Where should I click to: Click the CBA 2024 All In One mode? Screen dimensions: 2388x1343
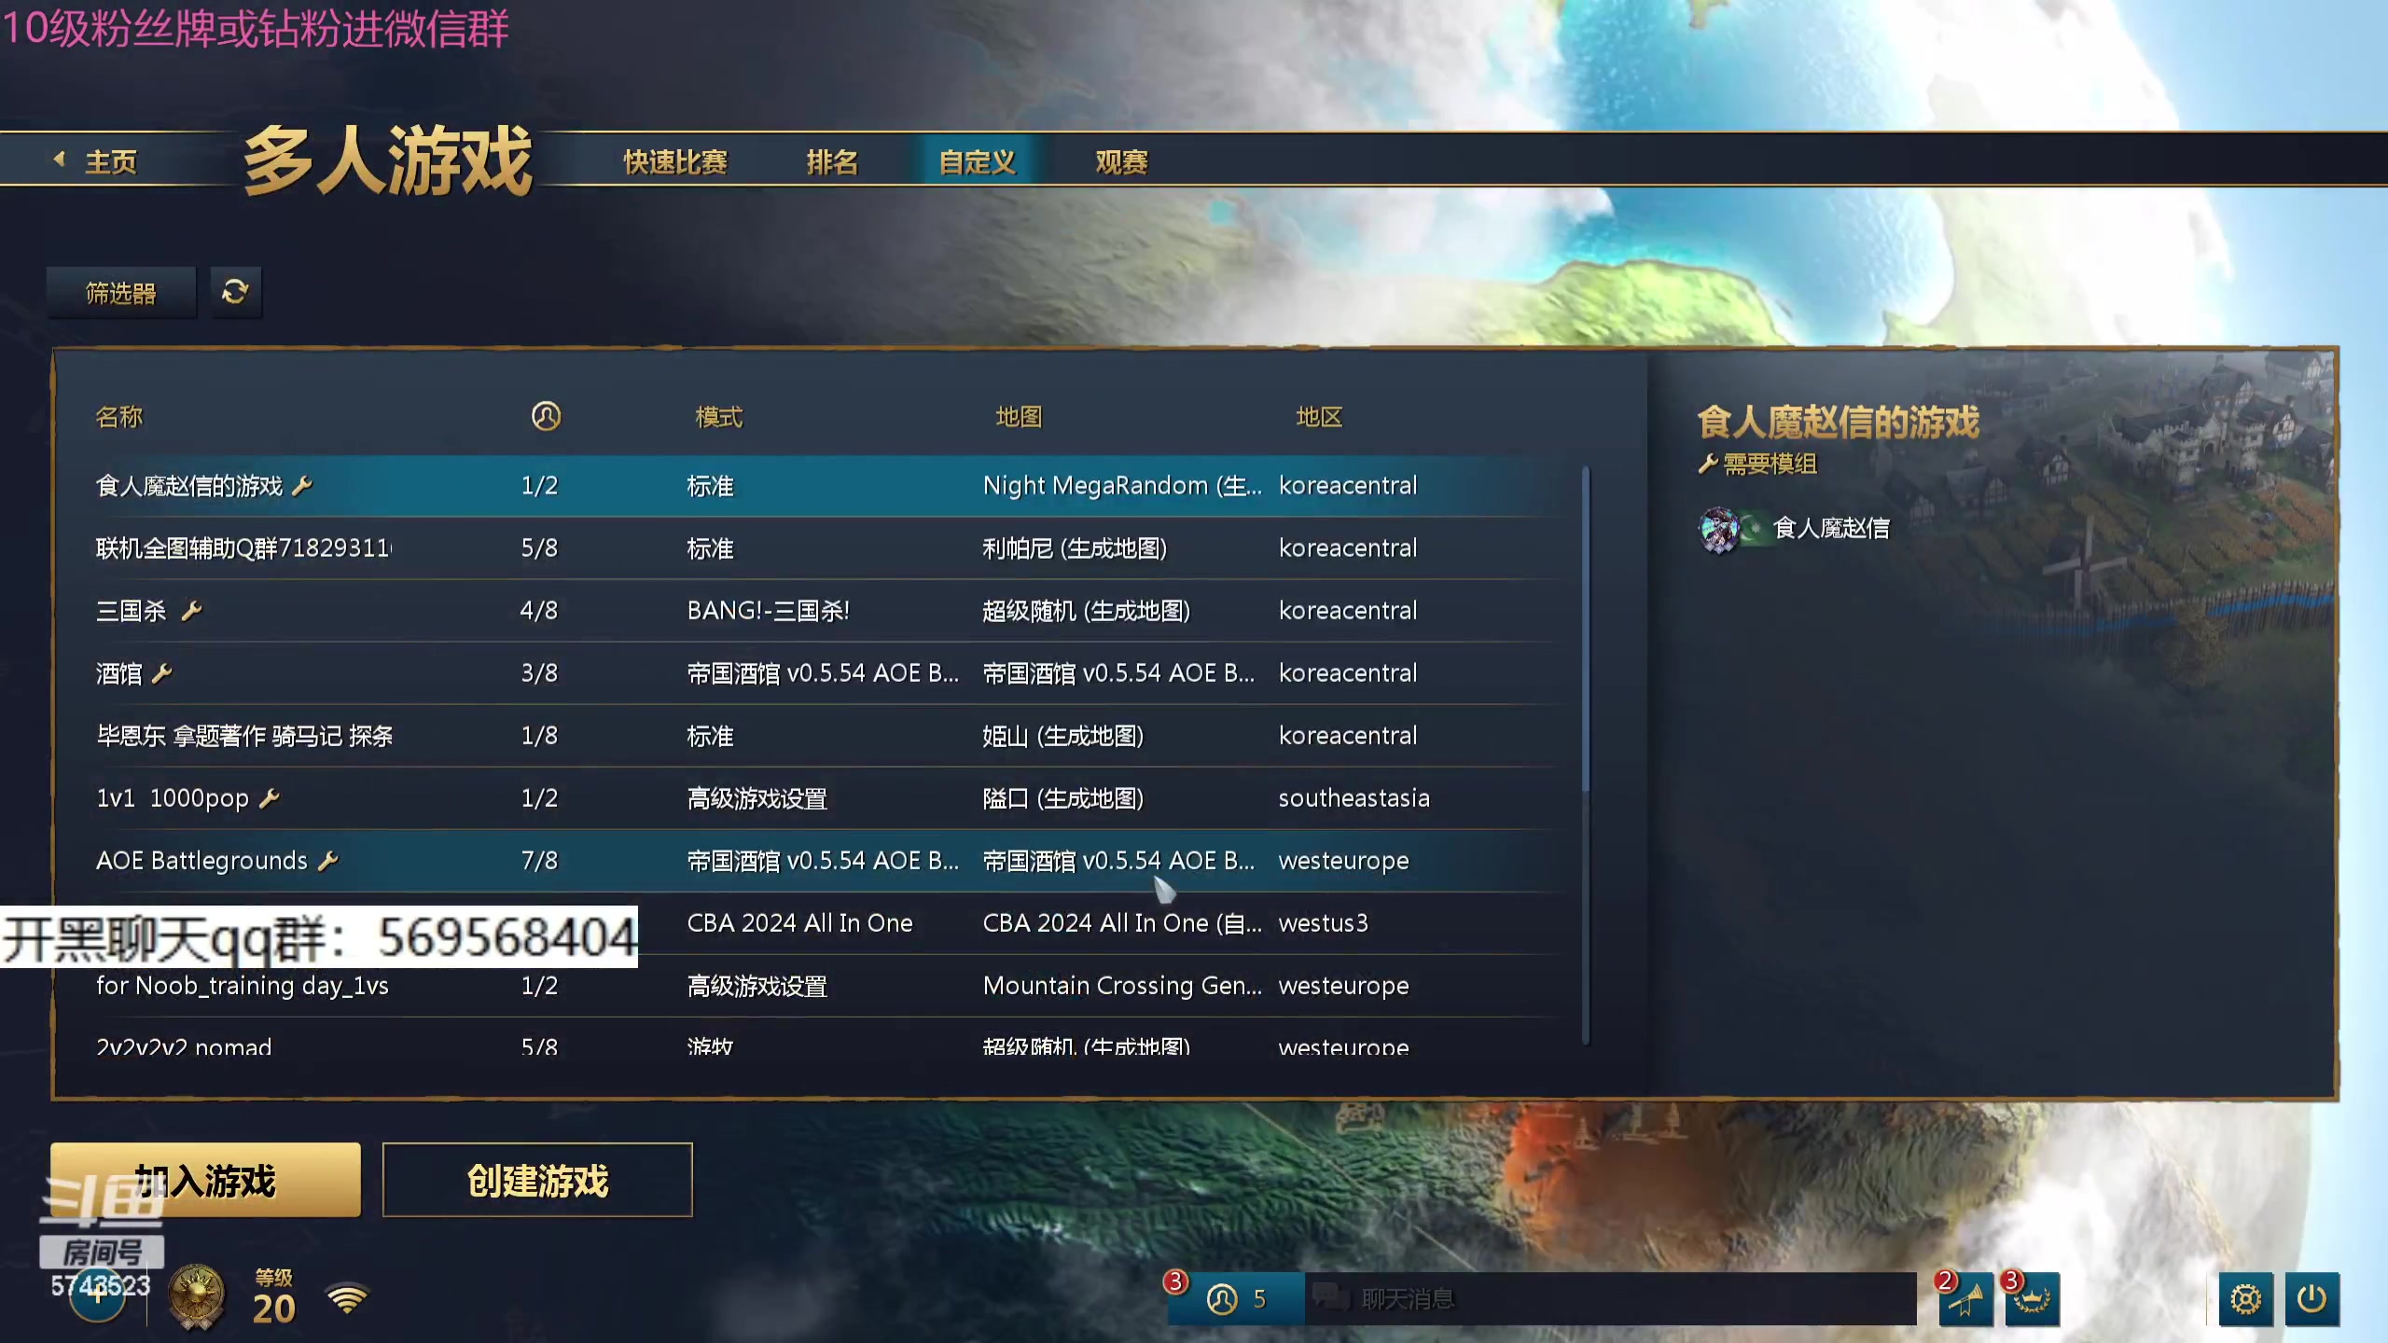click(799, 923)
